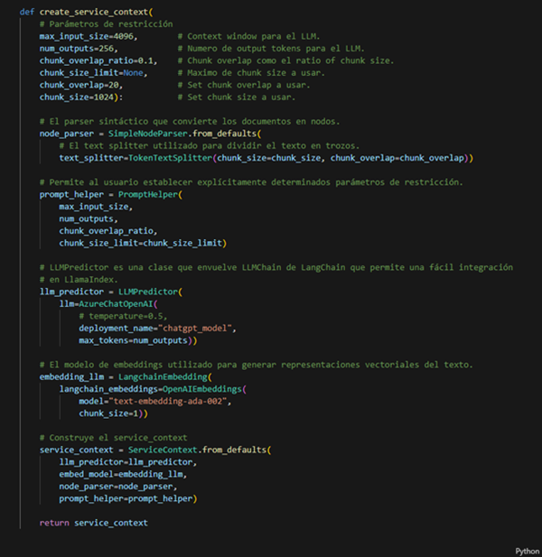Click the PromptHelper constructor call
This screenshot has width=542, height=557.
(x=148, y=194)
